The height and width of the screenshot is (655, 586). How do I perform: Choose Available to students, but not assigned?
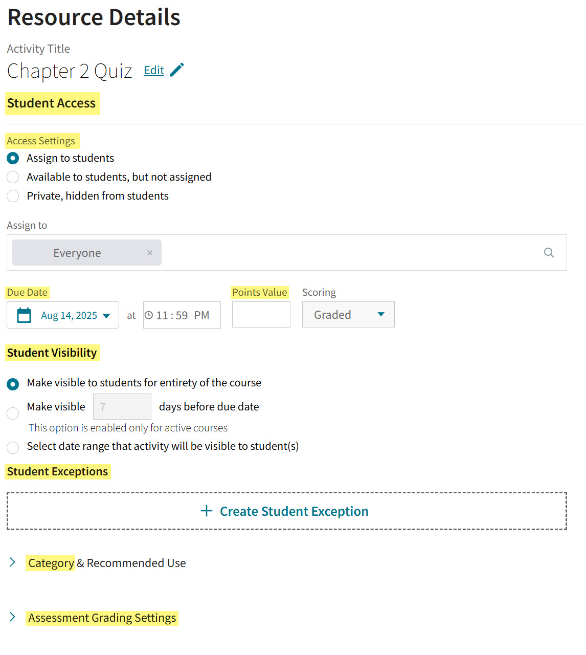[12, 177]
